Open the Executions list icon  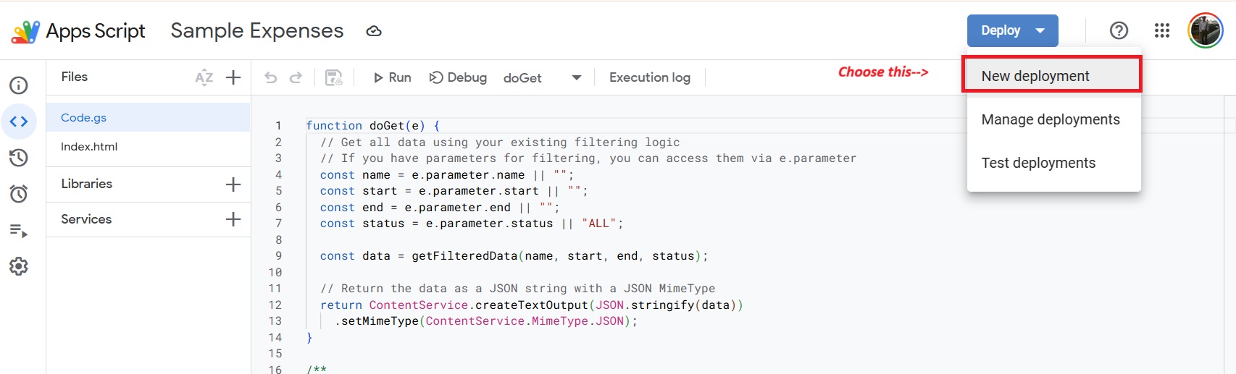pyautogui.click(x=19, y=231)
